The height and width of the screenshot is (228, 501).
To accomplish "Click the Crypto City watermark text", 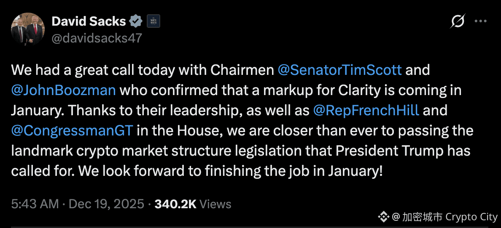I will [471, 217].
